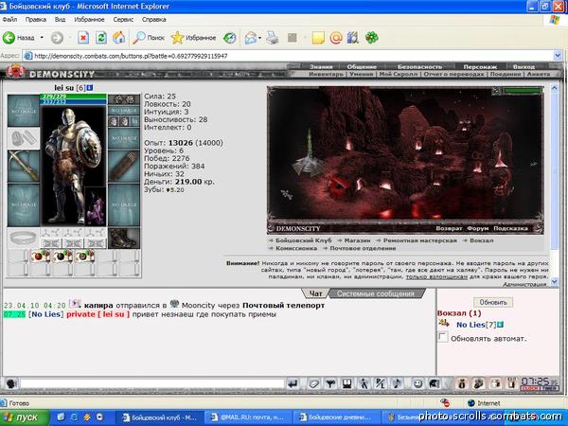Click Форум under the city map
This screenshot has width=568, height=426.
pos(477,228)
